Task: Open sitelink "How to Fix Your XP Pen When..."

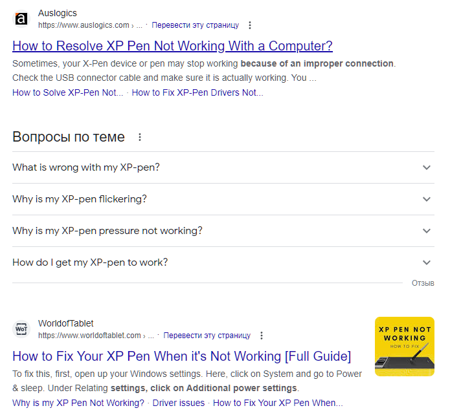Action: click(278, 403)
